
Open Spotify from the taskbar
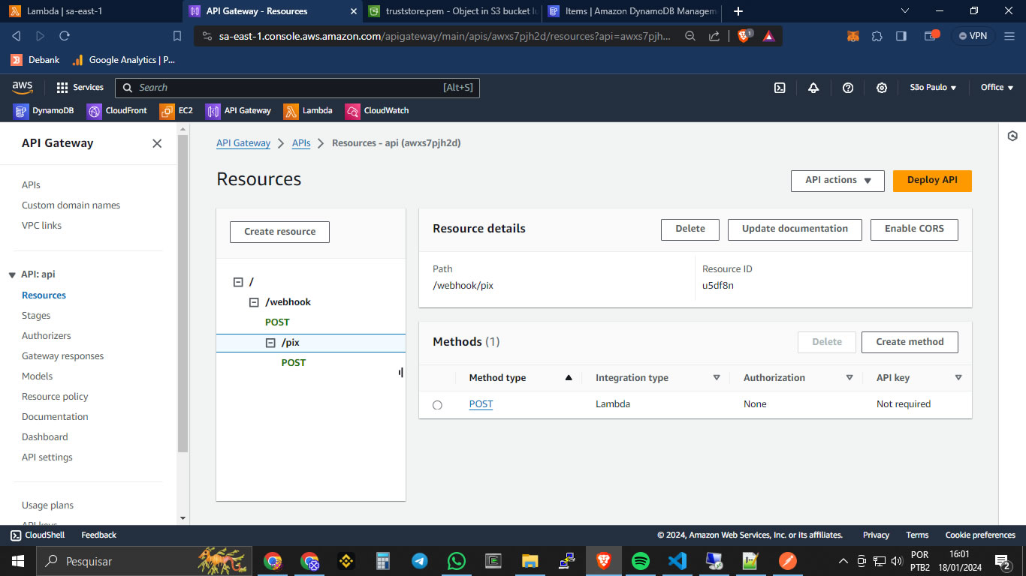pyautogui.click(x=640, y=560)
